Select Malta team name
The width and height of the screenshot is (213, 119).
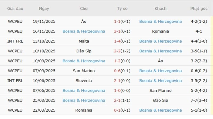click(84, 41)
